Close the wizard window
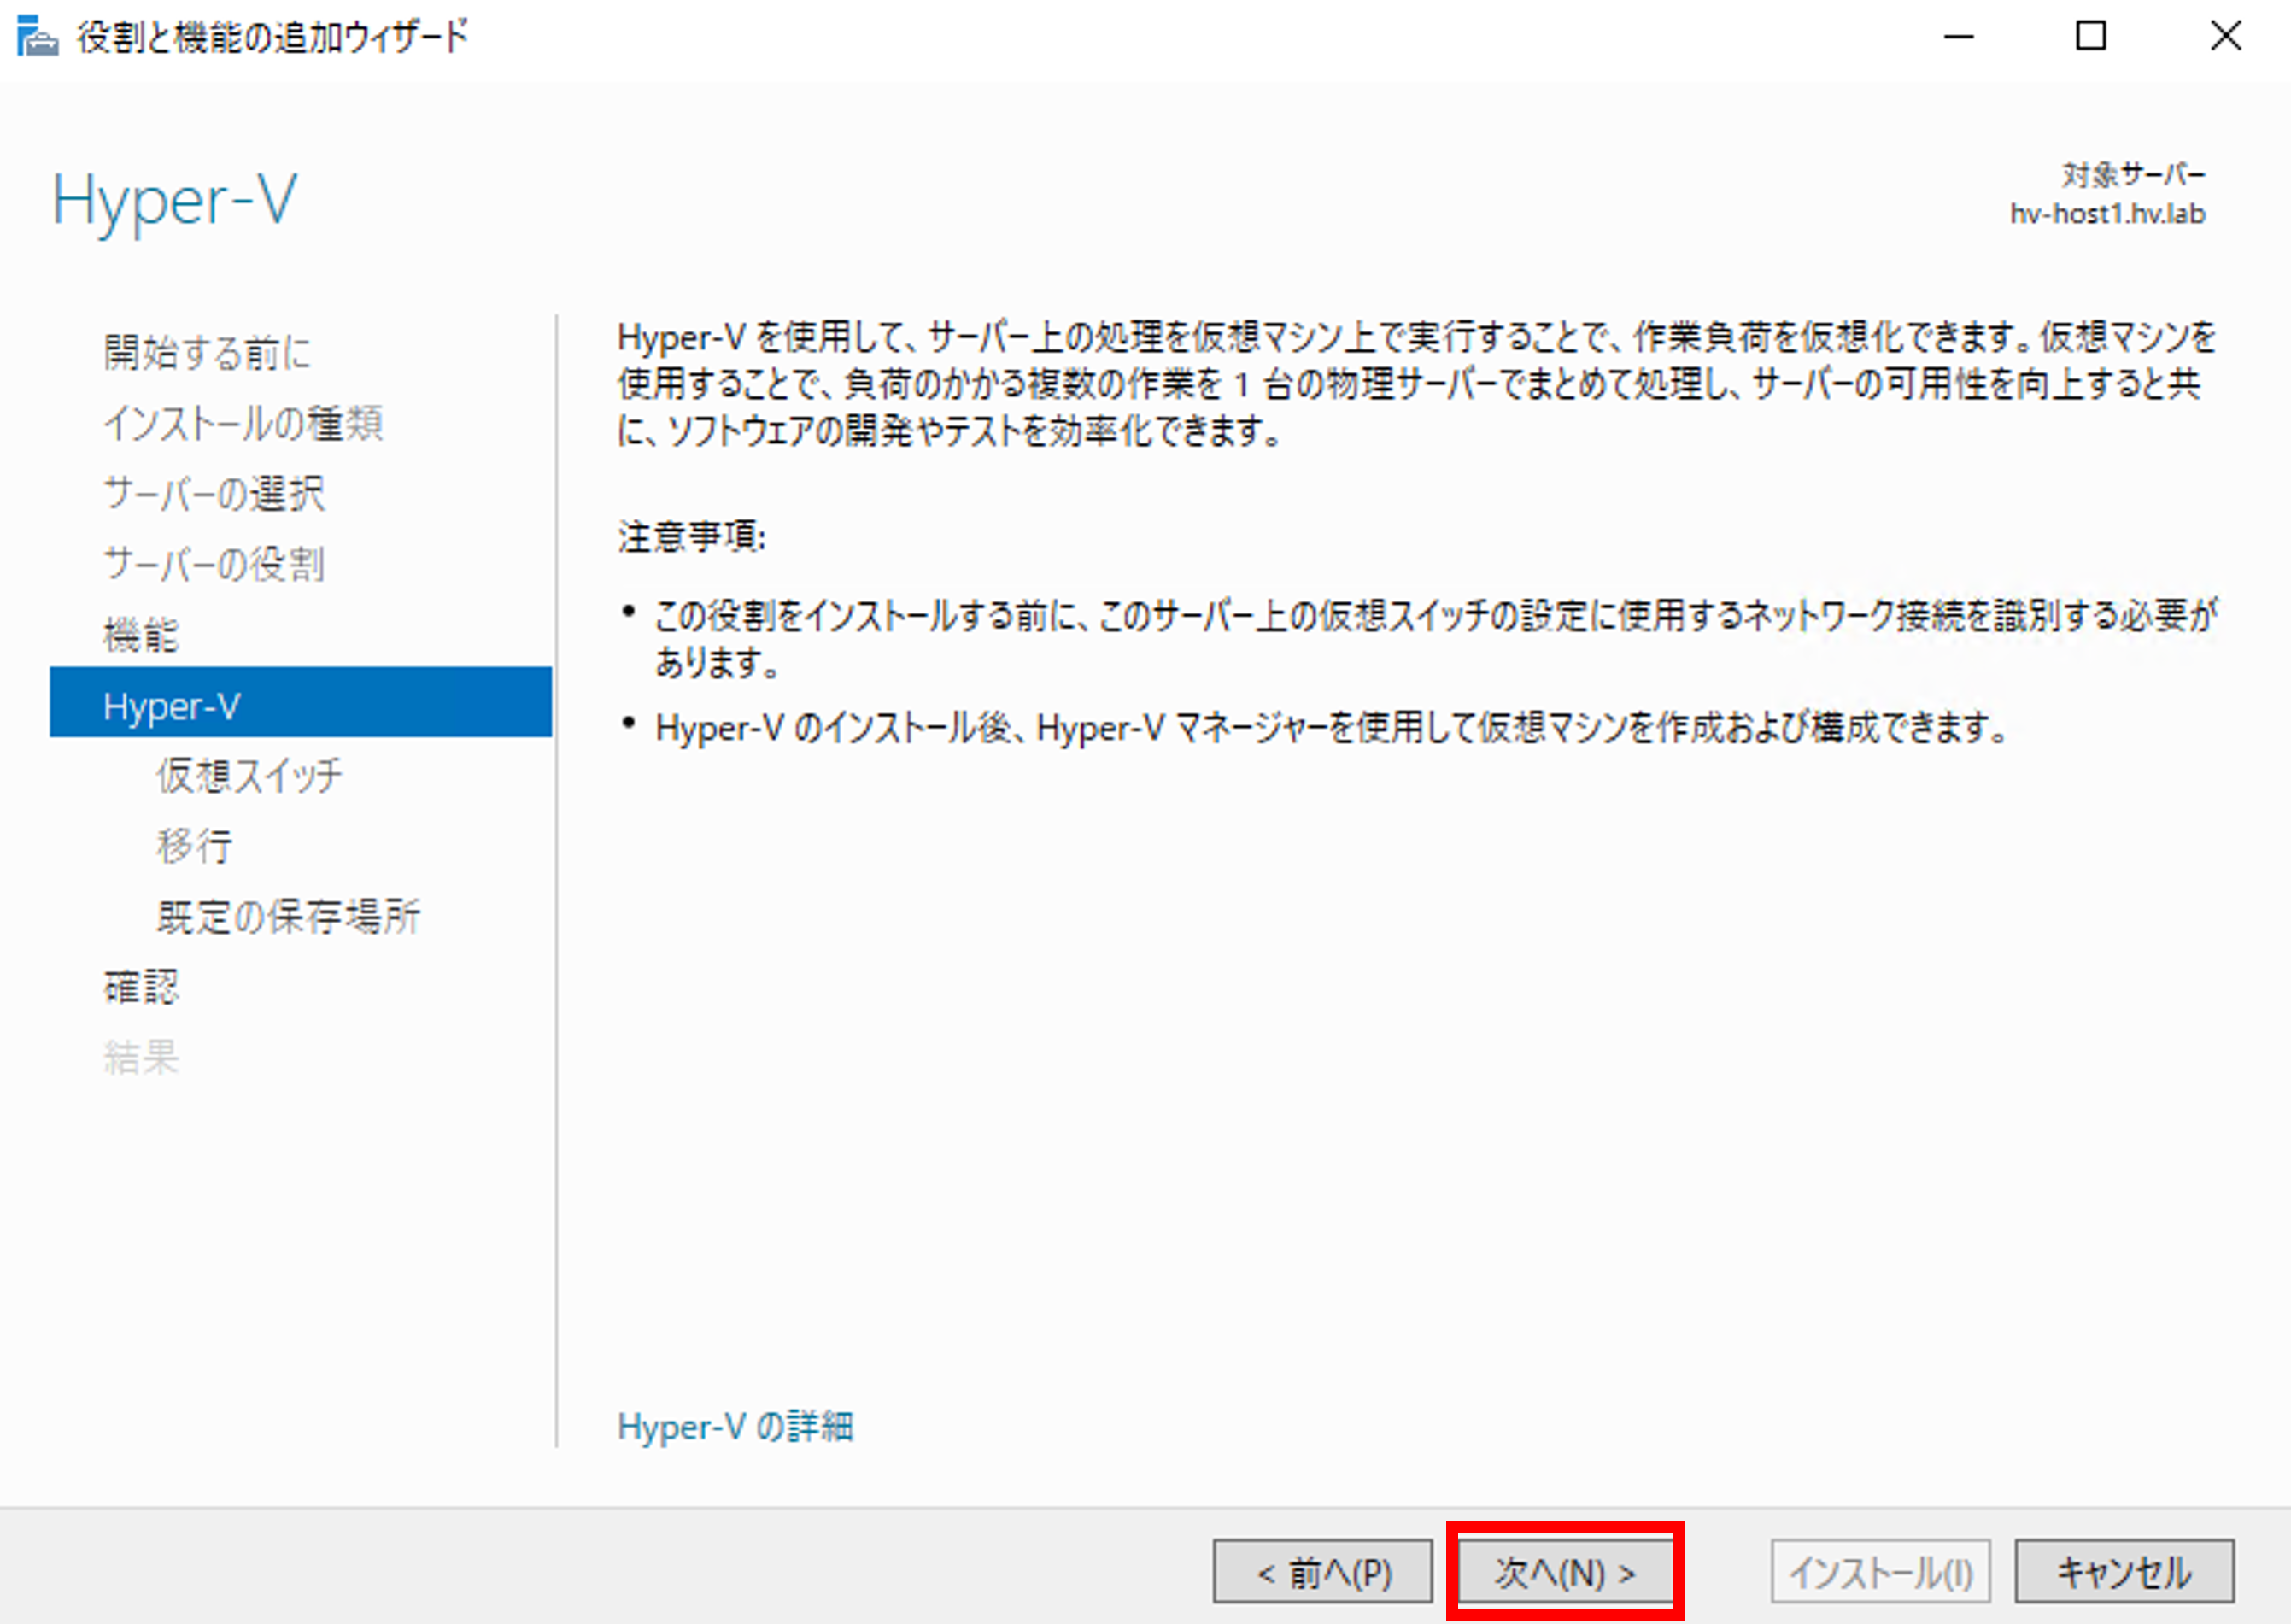This screenshot has width=2291, height=1624. [2226, 37]
